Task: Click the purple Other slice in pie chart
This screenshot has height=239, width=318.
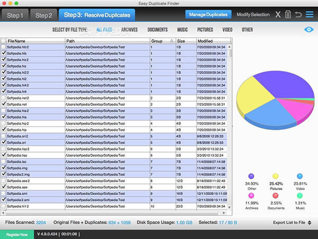Action: pyautogui.click(x=284, y=84)
